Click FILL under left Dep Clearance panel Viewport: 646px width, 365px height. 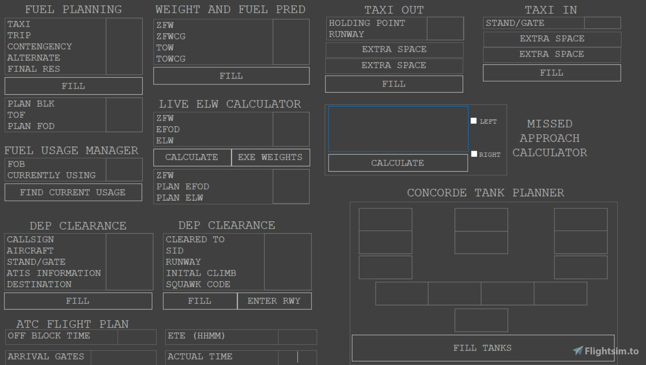(x=78, y=301)
